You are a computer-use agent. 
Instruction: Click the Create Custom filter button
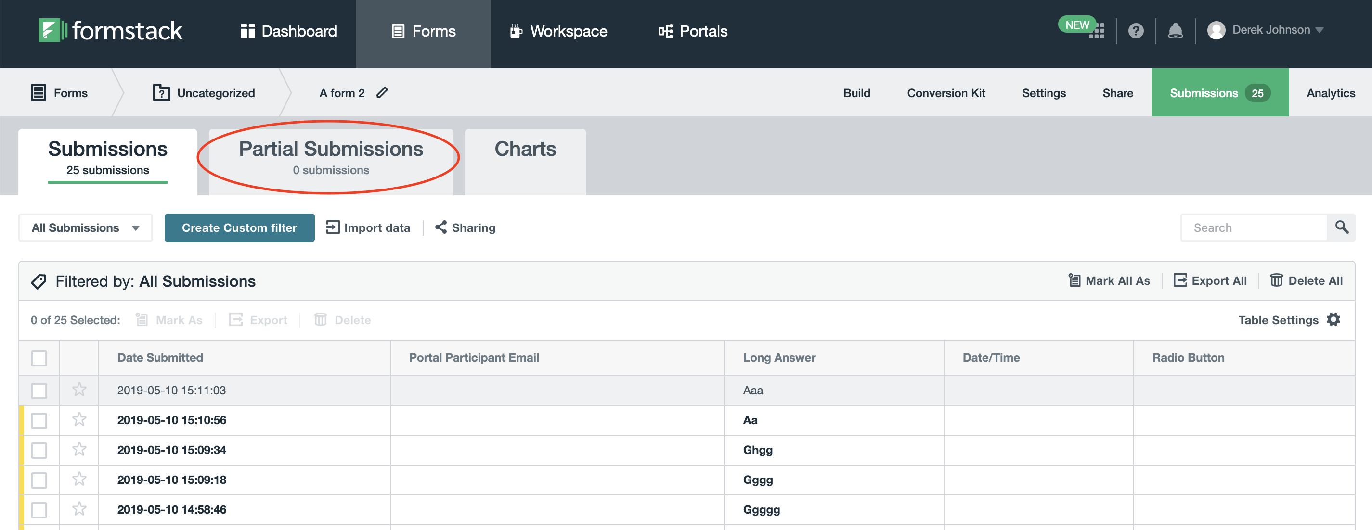tap(239, 228)
